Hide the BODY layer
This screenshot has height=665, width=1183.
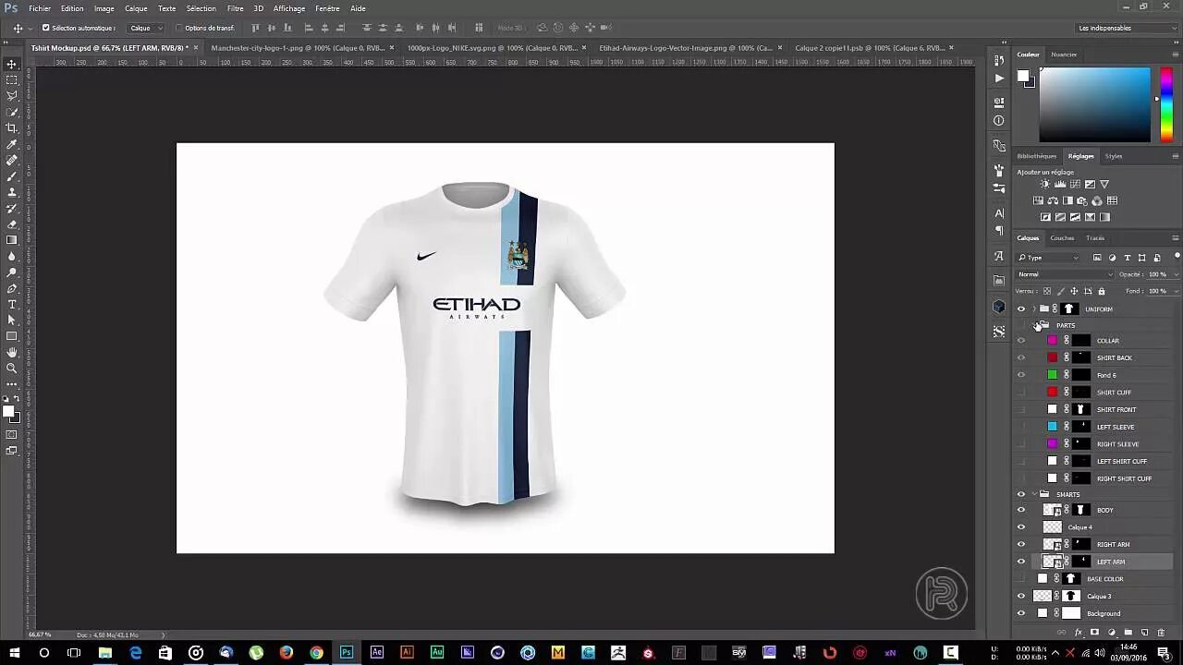pos(1021,510)
